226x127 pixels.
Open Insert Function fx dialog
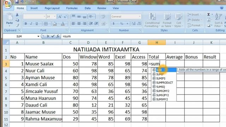(58, 36)
